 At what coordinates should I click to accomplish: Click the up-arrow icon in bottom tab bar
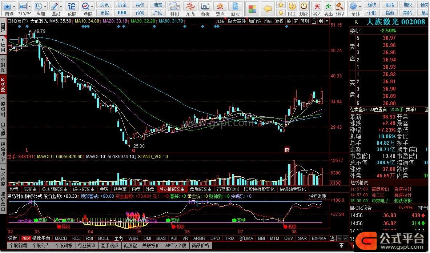pos(341,245)
